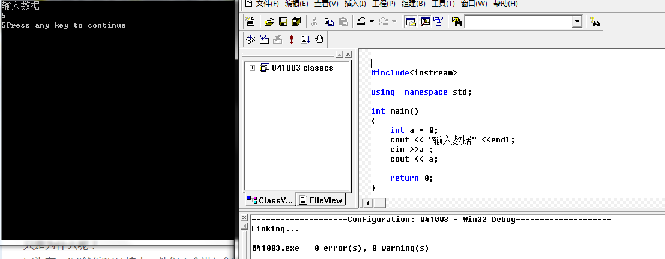Click the Find in Files icon

[x=457, y=22]
